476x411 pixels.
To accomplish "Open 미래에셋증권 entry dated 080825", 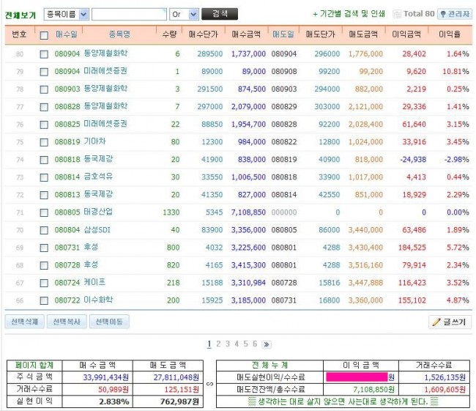I will tap(105, 124).
